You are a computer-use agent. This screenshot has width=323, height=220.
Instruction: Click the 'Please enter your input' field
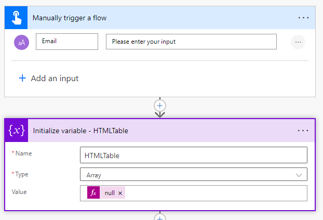(x=191, y=42)
